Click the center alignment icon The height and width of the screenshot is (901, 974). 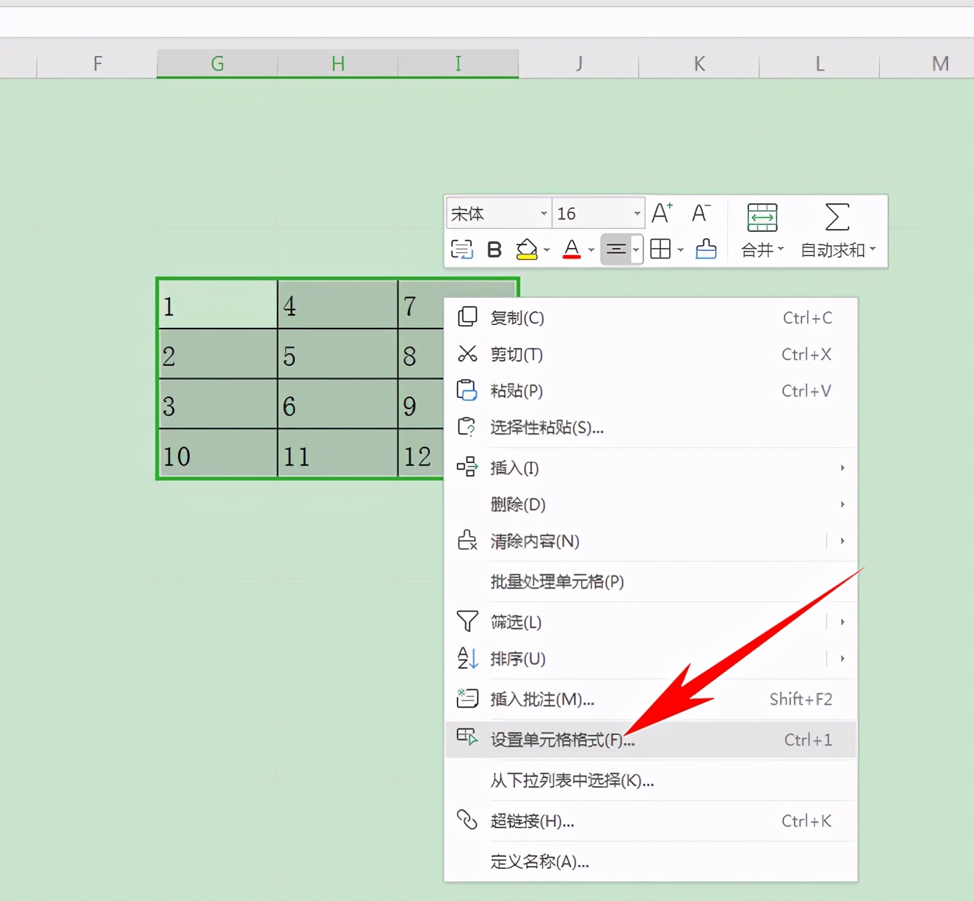point(616,249)
